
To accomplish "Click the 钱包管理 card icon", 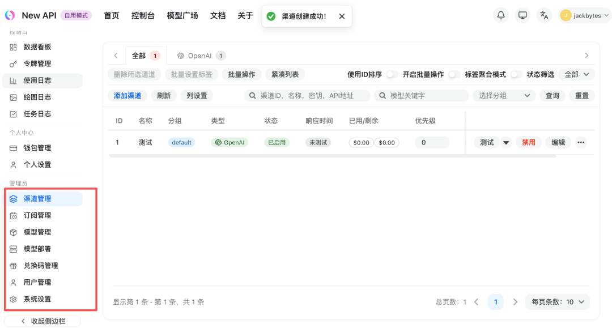I will (x=13, y=148).
